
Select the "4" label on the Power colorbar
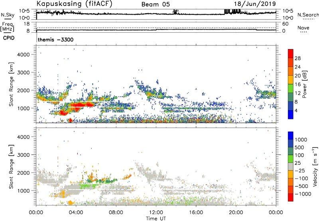click(x=296, y=110)
